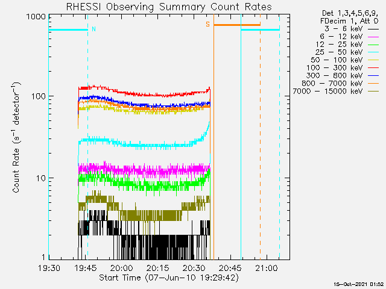Click the black 3 - 6 keV legend swatch
Viewport: 386px width, 289px height.
point(373,29)
